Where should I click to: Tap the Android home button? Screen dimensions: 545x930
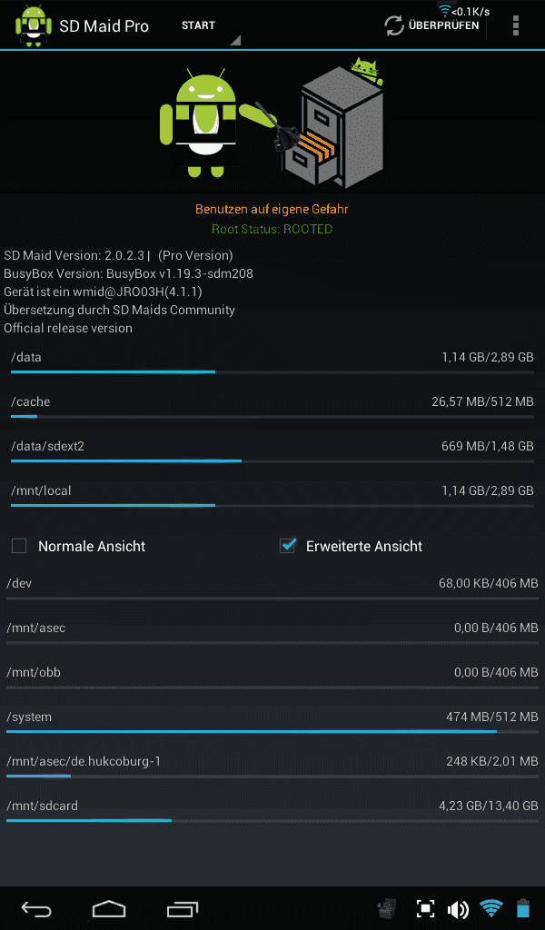(x=108, y=908)
